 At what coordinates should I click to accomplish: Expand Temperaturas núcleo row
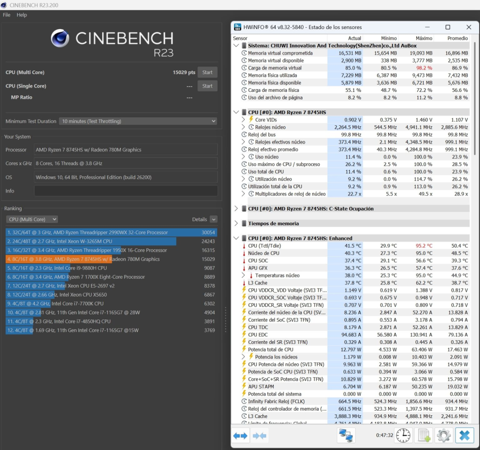point(243,275)
